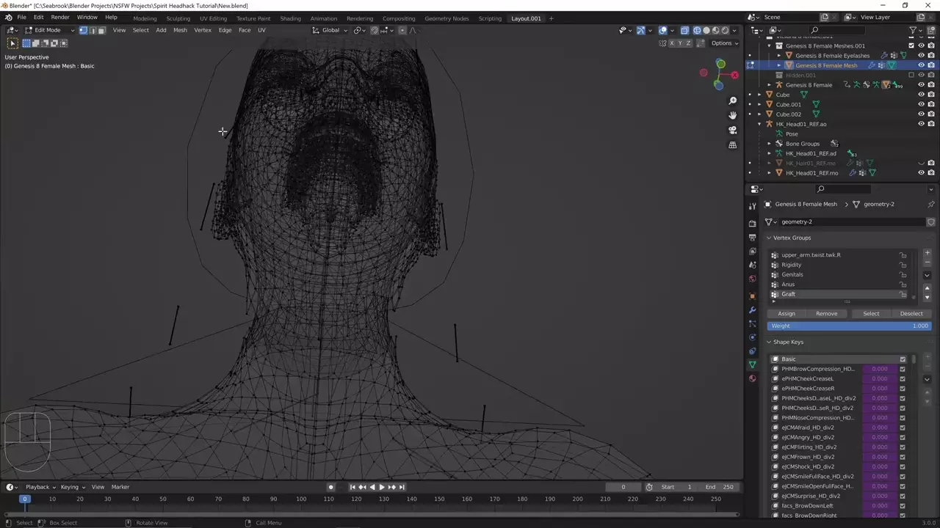This screenshot has width=940, height=528.
Task: Click the Weight slider
Action: click(848, 326)
